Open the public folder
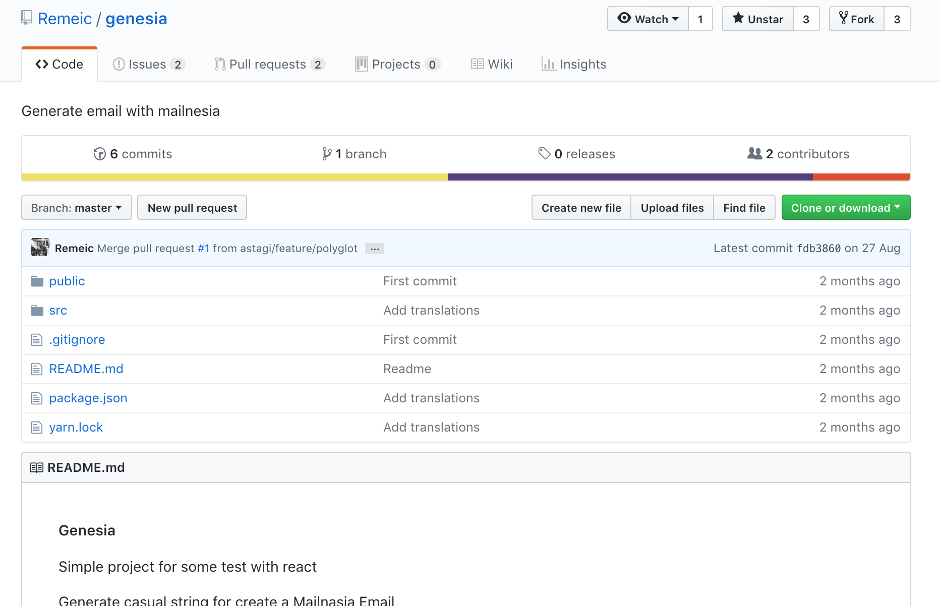Screen dimensions: 940x606 tap(67, 281)
